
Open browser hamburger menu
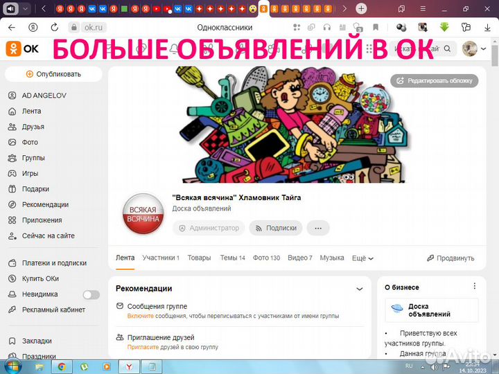click(x=423, y=9)
